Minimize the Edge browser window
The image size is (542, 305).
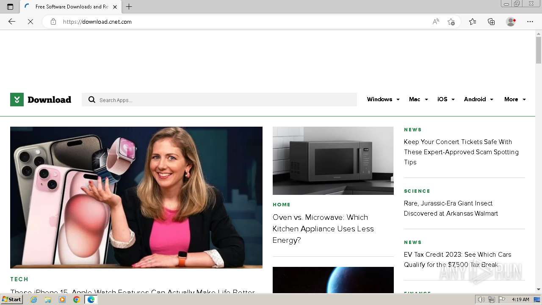click(x=506, y=4)
